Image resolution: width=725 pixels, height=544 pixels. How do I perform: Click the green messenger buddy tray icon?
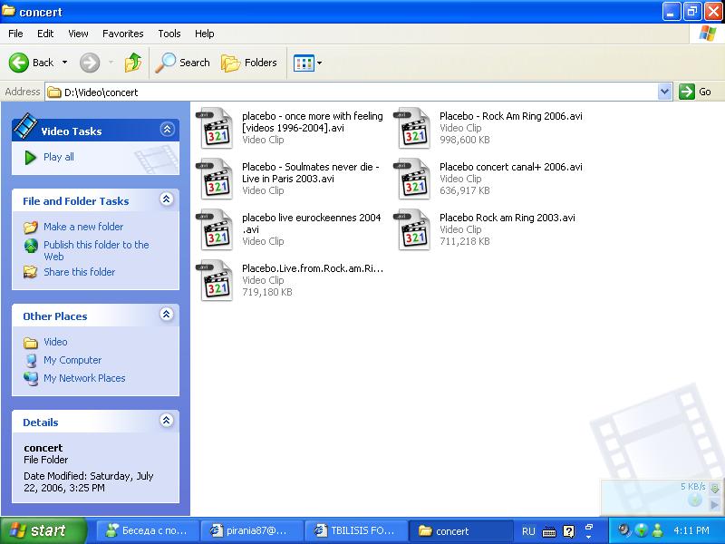(657, 530)
